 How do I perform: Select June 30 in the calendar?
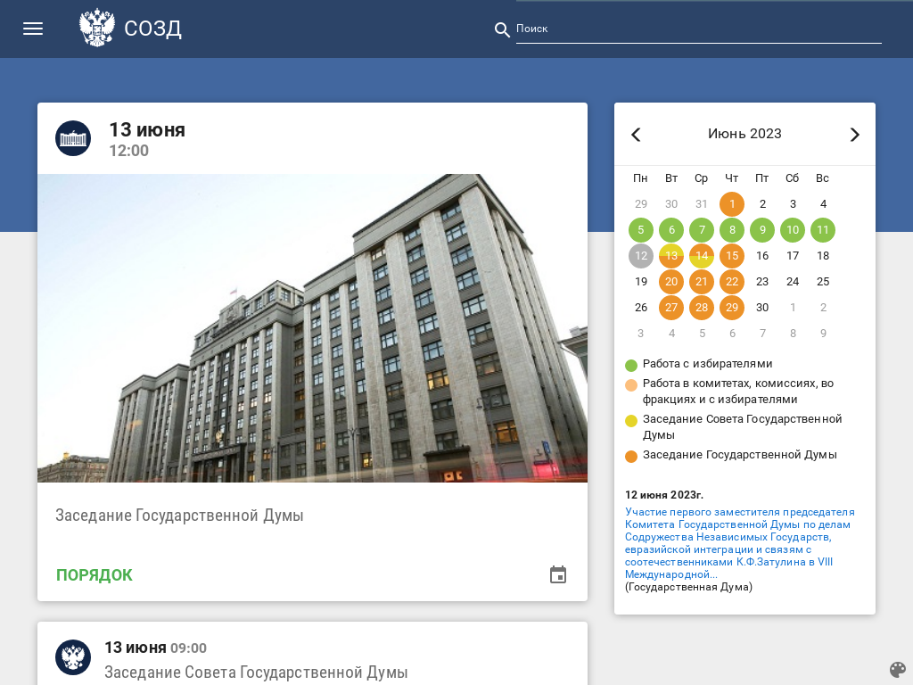pyautogui.click(x=762, y=308)
